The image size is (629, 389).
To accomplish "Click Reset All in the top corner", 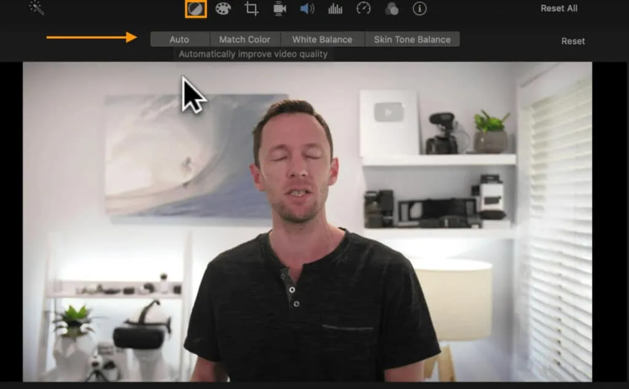I will point(558,9).
